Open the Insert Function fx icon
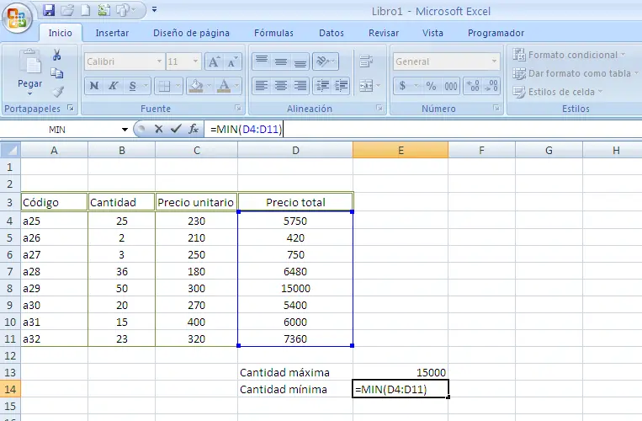The image size is (642, 421). point(193,129)
